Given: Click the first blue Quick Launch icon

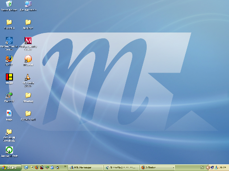Looking at the screenshot, I should [26, 167].
